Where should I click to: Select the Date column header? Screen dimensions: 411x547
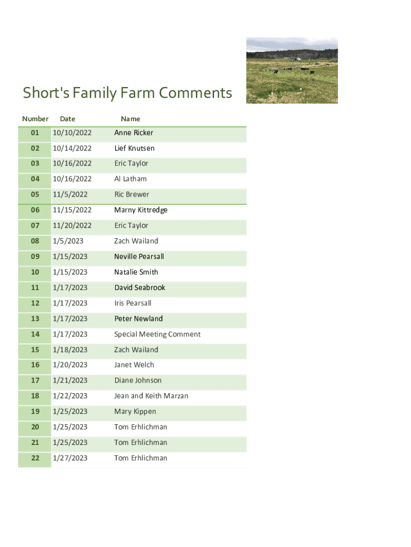coord(67,119)
